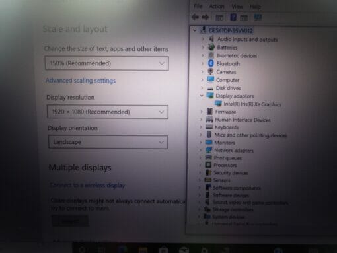Click the Disk drives icon
The image size is (337, 253).
coord(210,88)
